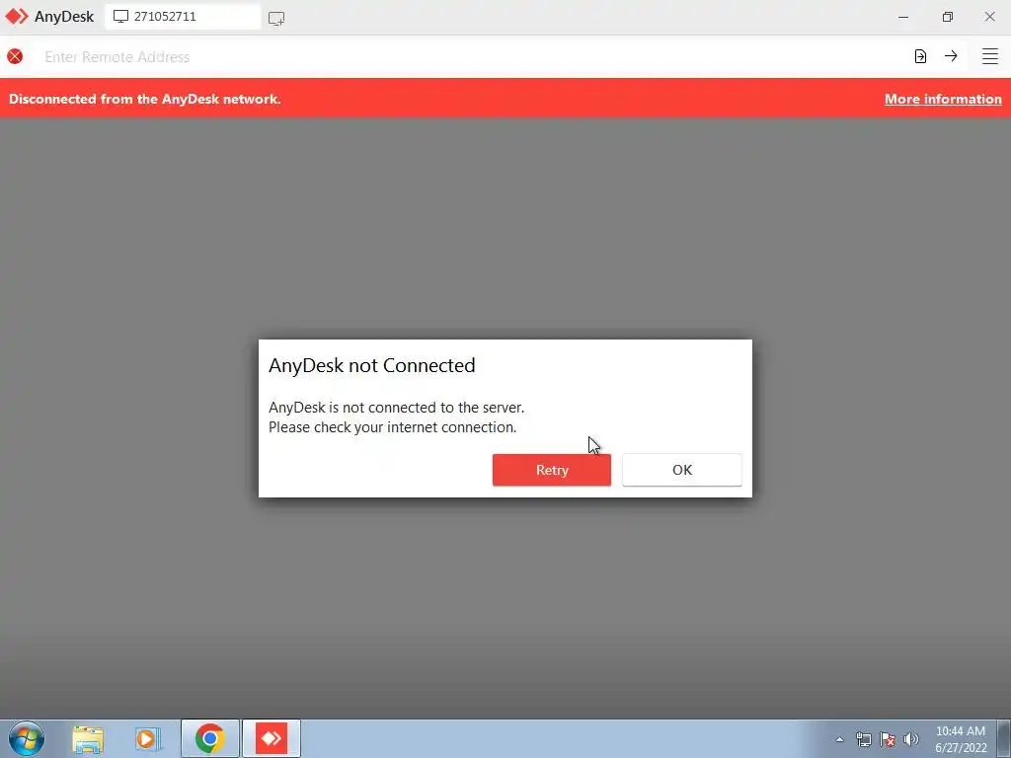
Task: Open Windows Explorer from taskbar
Action: click(x=88, y=738)
